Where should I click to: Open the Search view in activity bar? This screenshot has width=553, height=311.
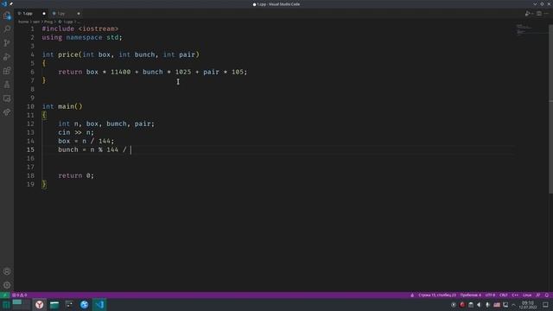coord(7,29)
